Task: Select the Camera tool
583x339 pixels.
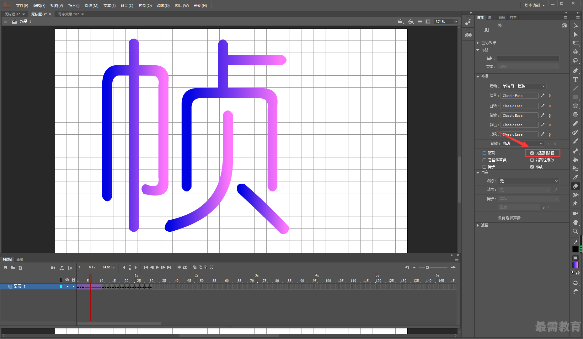Action: pos(575,213)
